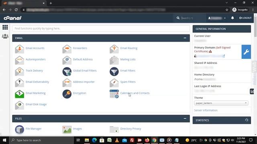Click the Email Routing link
The height and width of the screenshot is (144, 257).
click(x=129, y=48)
